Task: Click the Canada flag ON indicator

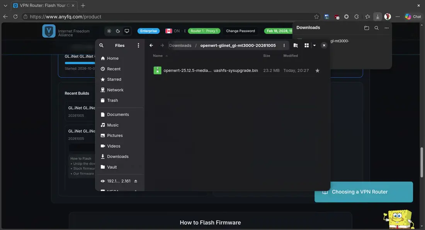Action: coord(173,31)
